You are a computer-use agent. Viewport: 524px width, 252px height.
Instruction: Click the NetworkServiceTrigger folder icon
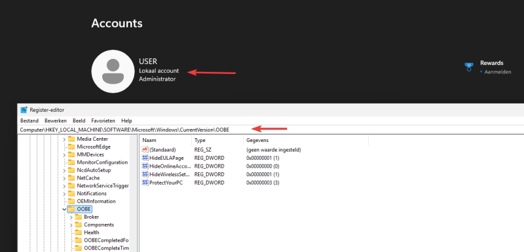pos(71,186)
